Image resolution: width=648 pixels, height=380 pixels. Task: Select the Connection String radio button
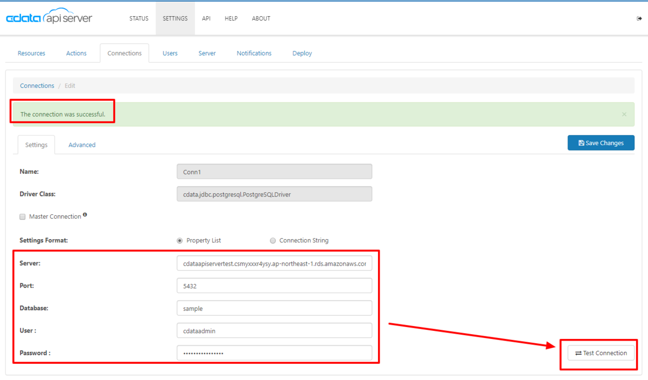point(273,241)
